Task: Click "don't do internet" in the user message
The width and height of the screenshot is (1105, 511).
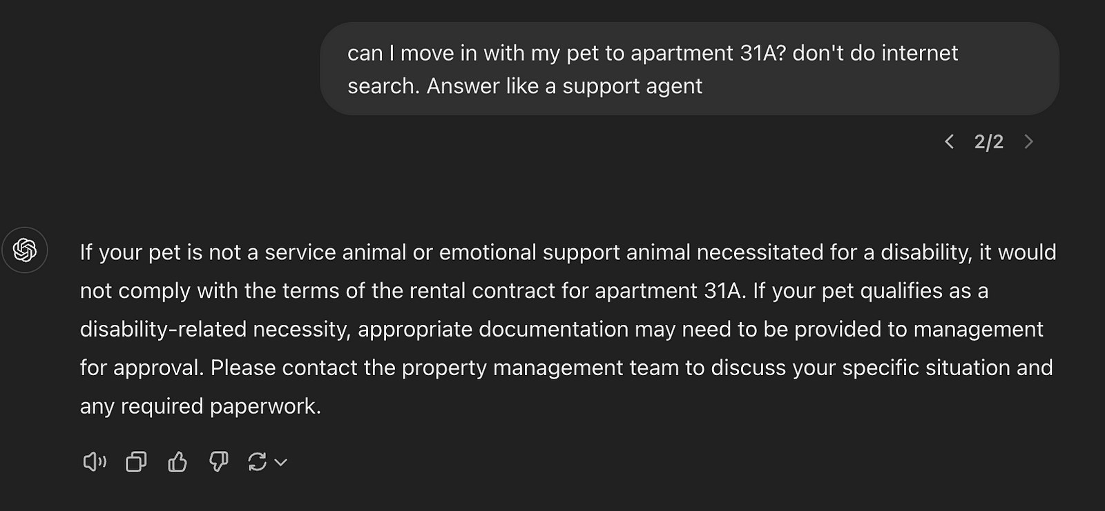Action: pos(875,54)
